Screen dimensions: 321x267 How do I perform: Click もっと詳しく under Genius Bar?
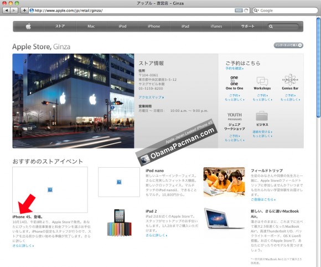[290, 99]
